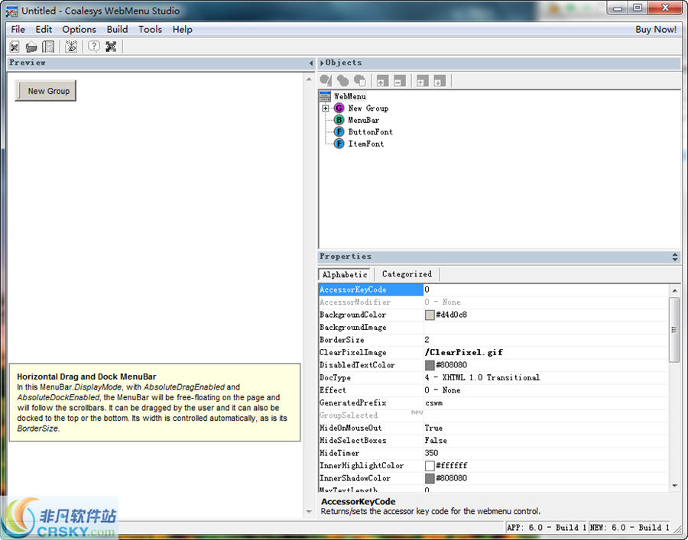Click the WebMenu root node icon
This screenshot has height=540, width=688.
pos(325,96)
